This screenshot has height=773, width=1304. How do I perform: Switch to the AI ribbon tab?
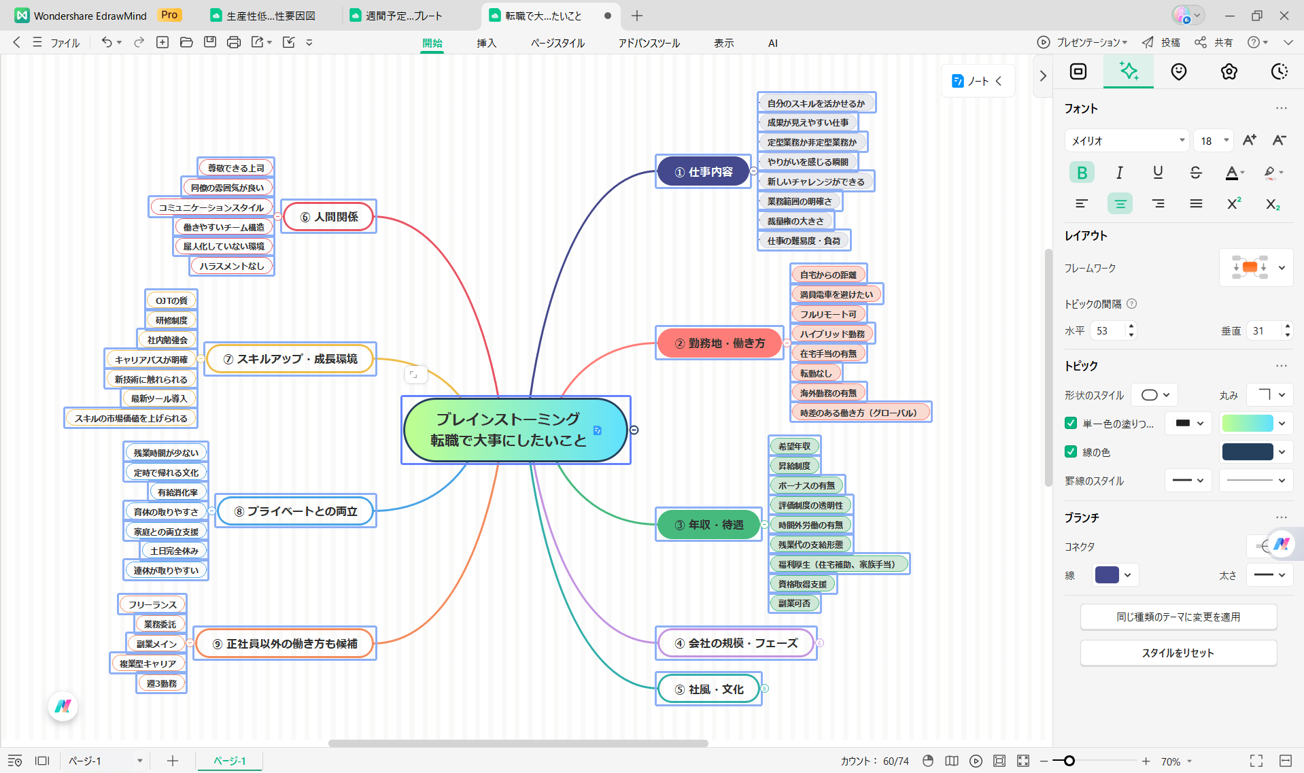coord(772,42)
